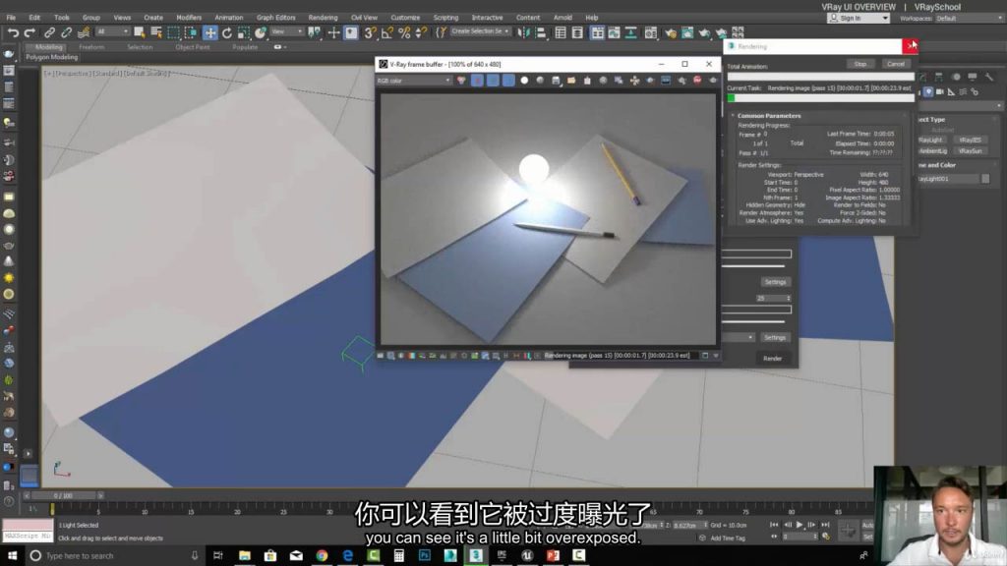Click the white circle alpha icon in VFB
Image resolution: width=1007 pixels, height=566 pixels.
tap(524, 81)
